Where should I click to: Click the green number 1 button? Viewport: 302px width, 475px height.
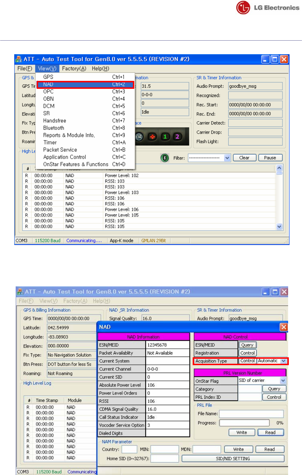coord(165,137)
